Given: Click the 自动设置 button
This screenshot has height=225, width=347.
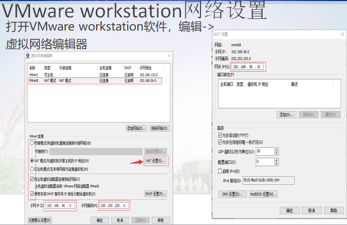Looking at the screenshot, I should (x=155, y=151).
